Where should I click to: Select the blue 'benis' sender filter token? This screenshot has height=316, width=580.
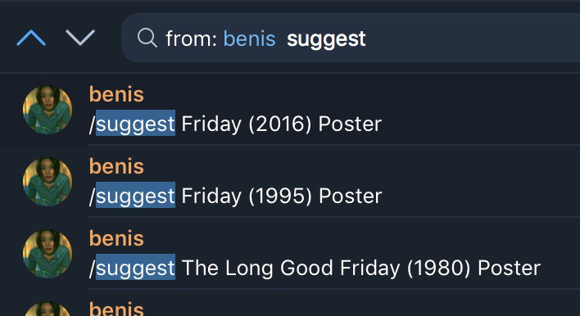[x=249, y=38]
